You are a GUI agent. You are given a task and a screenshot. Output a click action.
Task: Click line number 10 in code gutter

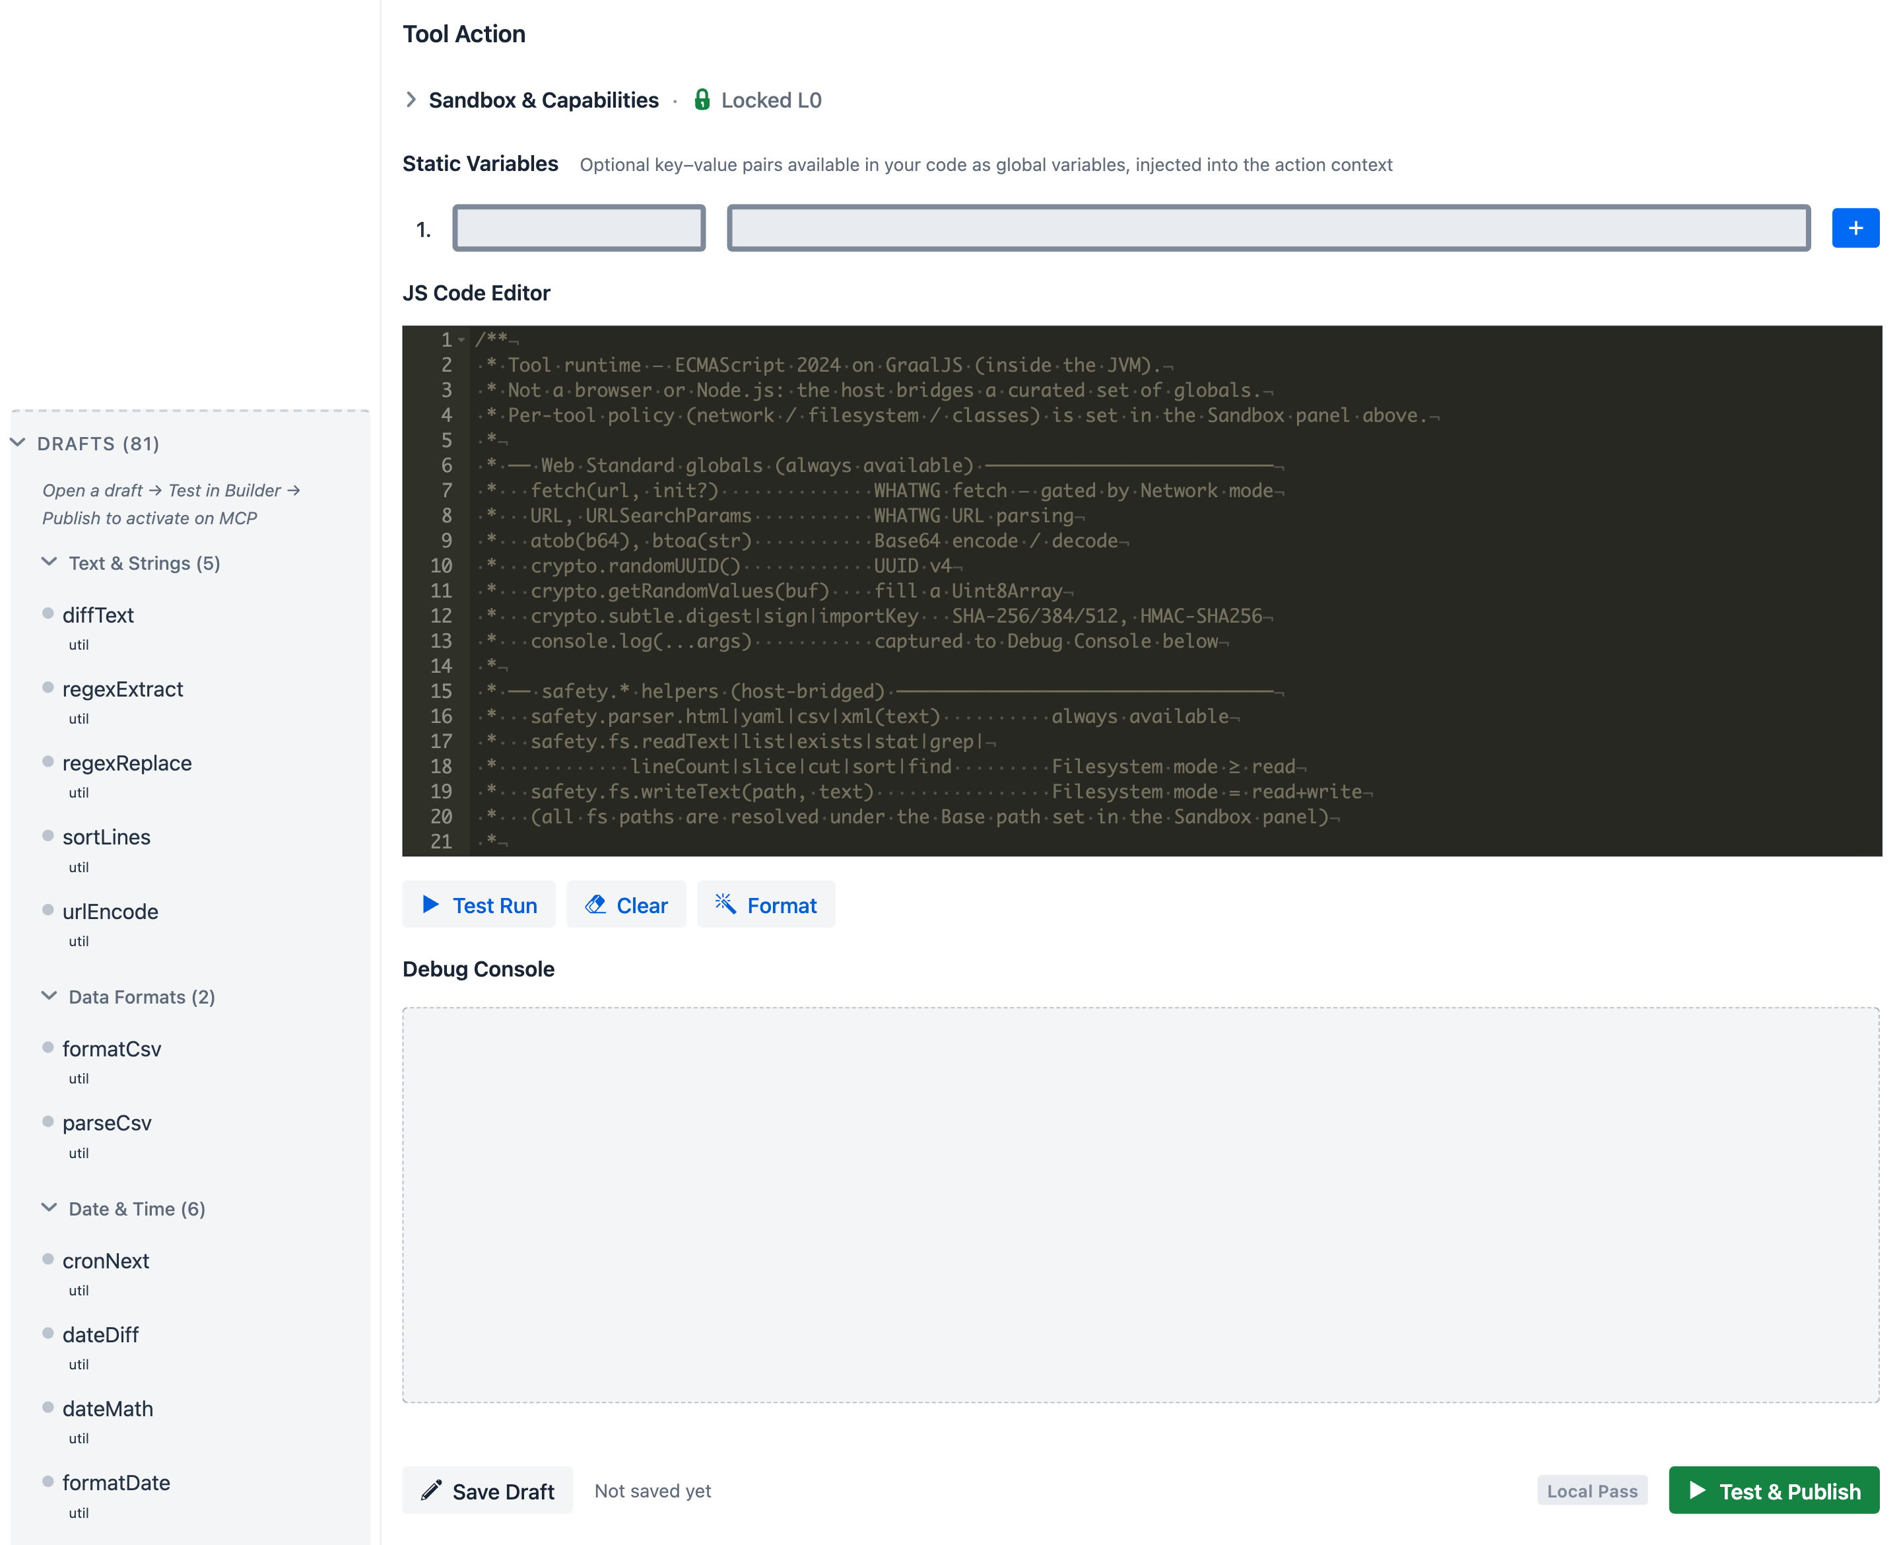(x=441, y=565)
